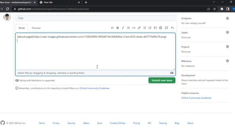
Task: Switch to the Preview tab
Action: [36, 28]
